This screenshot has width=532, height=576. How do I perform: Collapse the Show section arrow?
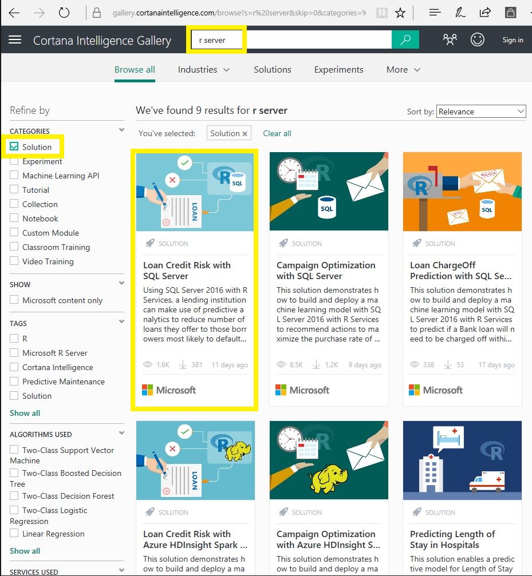point(122,283)
